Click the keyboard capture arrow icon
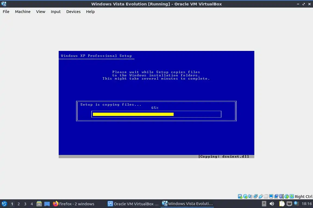 [292, 196]
